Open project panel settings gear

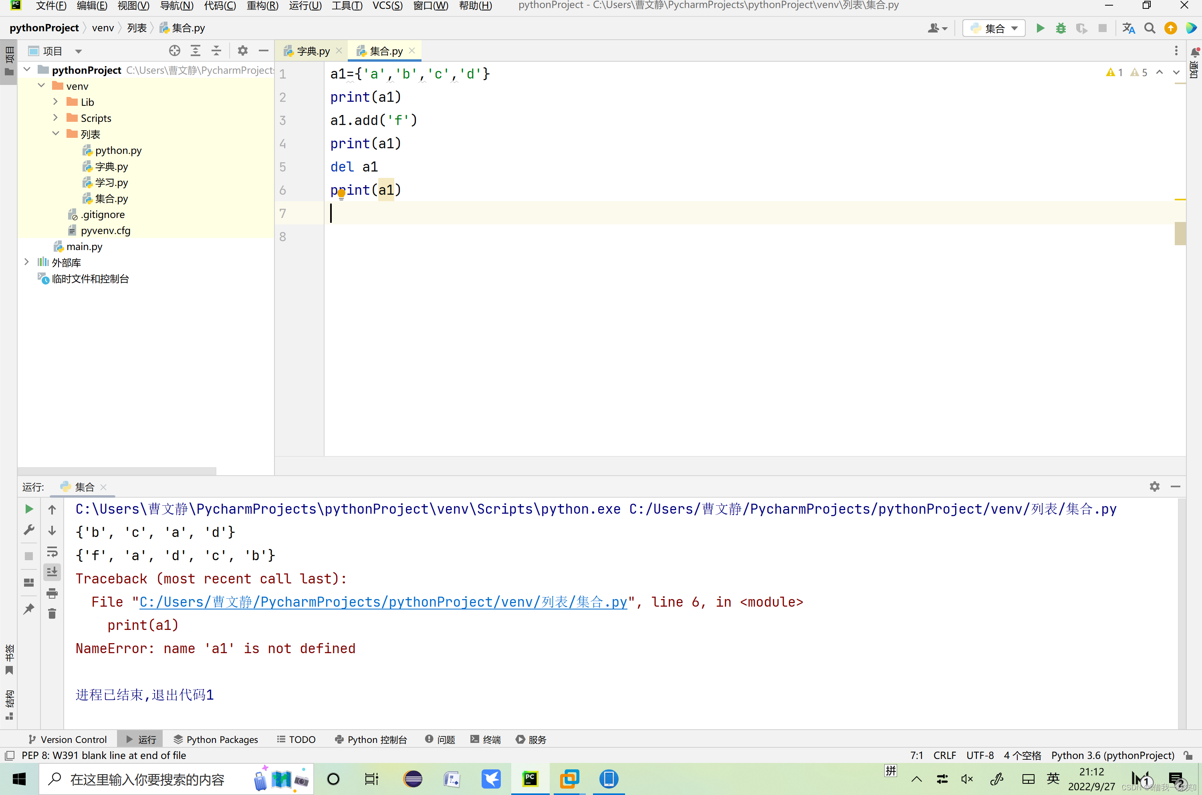tap(243, 51)
